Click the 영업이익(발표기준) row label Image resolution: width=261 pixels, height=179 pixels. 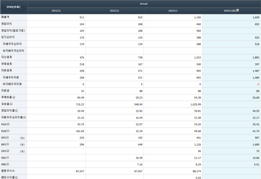pyautogui.click(x=13, y=31)
